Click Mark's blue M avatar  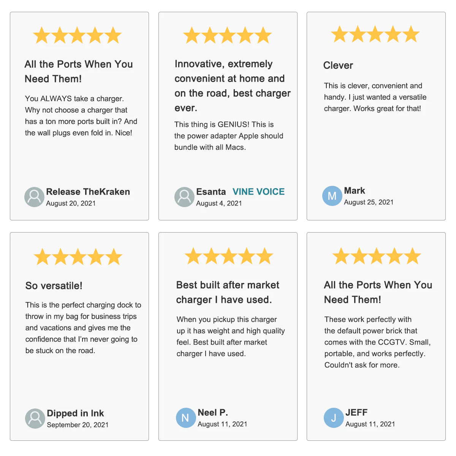(332, 196)
